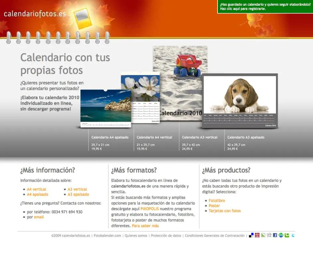Click the '21 x 29,7 cm' size text

pyautogui.click(x=146, y=145)
